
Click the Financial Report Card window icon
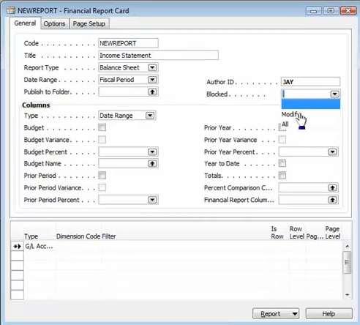click(11, 10)
